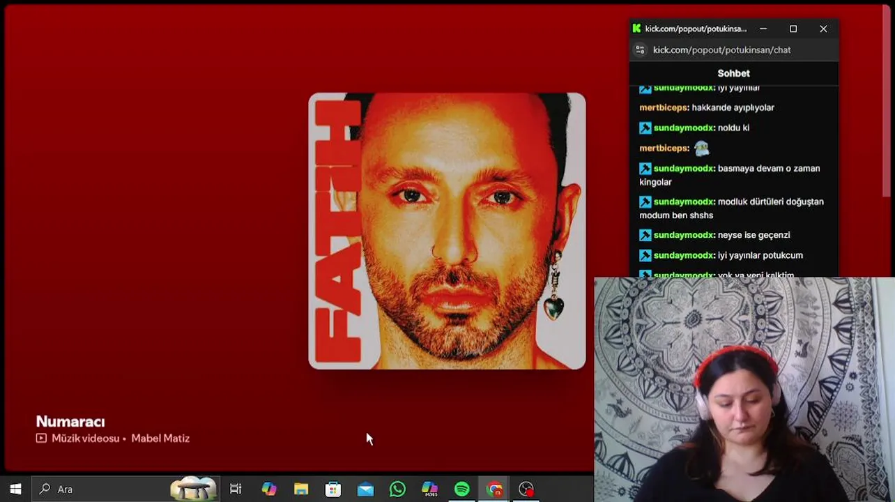Switch to OBS Studio in the taskbar
The width and height of the screenshot is (895, 502).
tap(526, 489)
